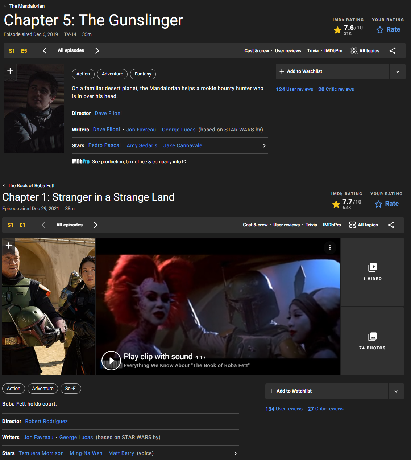Open George Lucas in Boba Fett writers
Screen dimensions: 411x460
click(x=76, y=437)
